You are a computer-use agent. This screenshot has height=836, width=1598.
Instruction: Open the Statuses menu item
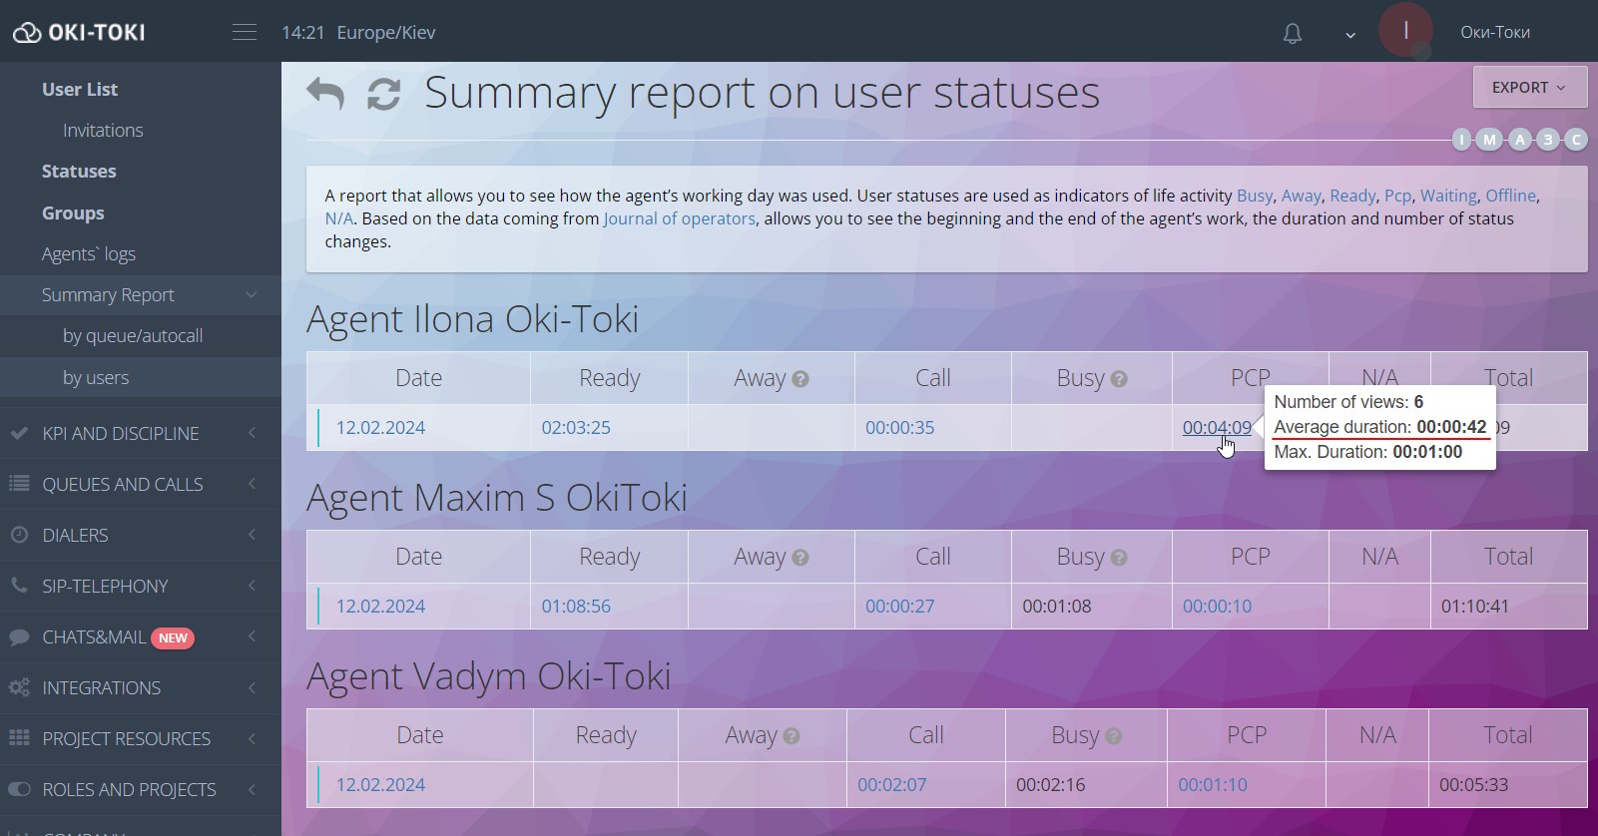[x=79, y=172]
